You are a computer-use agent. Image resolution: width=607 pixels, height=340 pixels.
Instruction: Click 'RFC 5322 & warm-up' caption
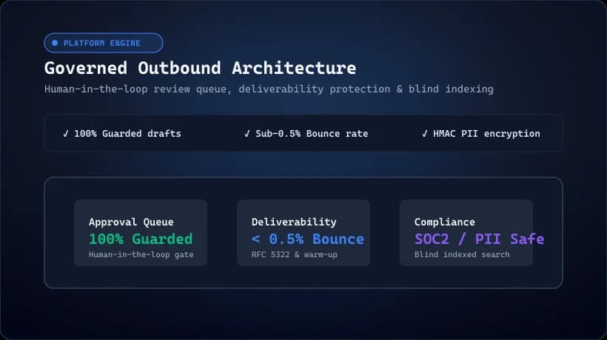tap(294, 254)
